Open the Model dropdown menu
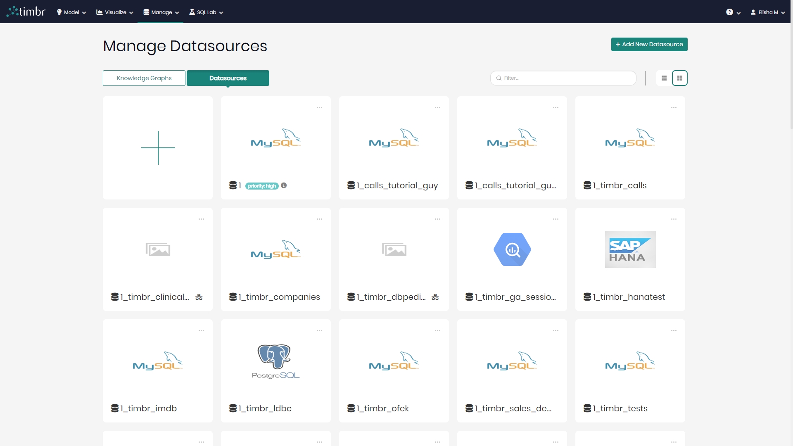Viewport: 793px width, 446px height. 71,12
